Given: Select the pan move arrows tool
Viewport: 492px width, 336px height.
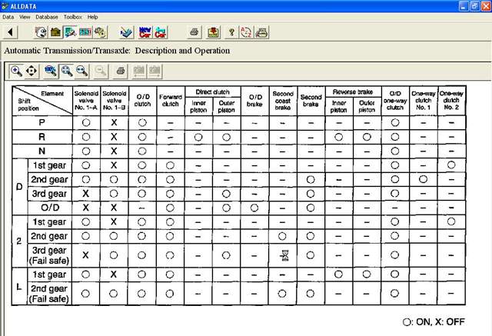Looking at the screenshot, I should pyautogui.click(x=32, y=71).
